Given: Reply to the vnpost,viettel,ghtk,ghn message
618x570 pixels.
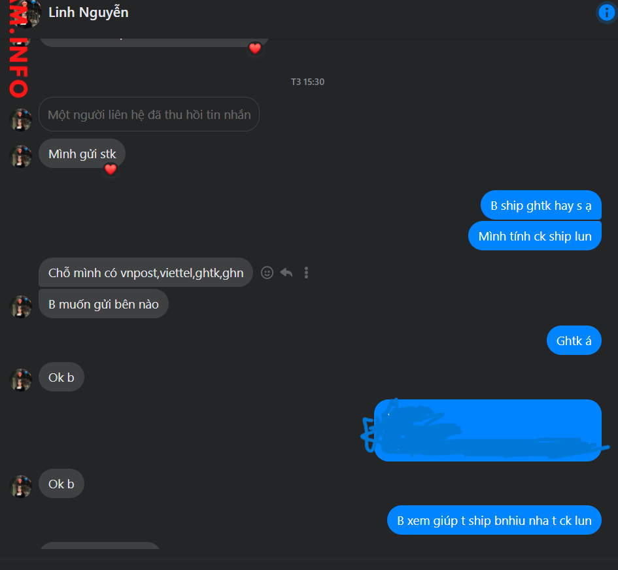Looking at the screenshot, I should pyautogui.click(x=286, y=273).
